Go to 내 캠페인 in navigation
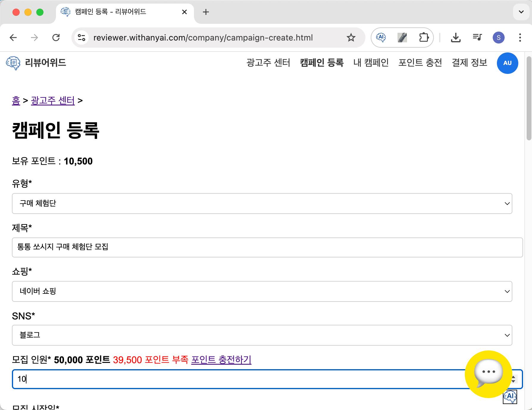Image resolution: width=532 pixels, height=410 pixels. coord(371,63)
